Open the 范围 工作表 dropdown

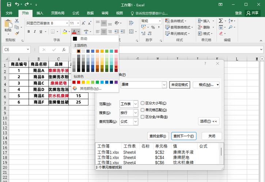[136, 104]
